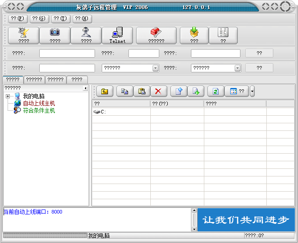This screenshot has width=298, height=243.
Task: Open the menu labeled with (H)
Action: click(x=82, y=19)
